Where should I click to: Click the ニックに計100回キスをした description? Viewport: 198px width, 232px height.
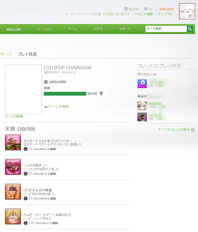coord(41,169)
